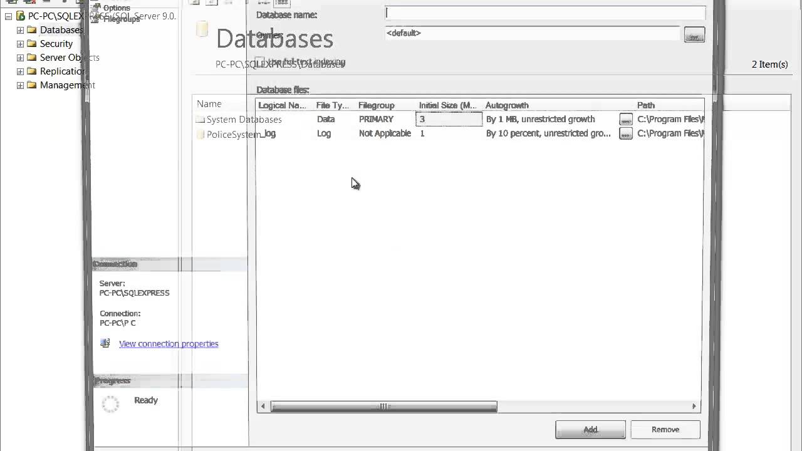Click the Add button

tap(590, 430)
